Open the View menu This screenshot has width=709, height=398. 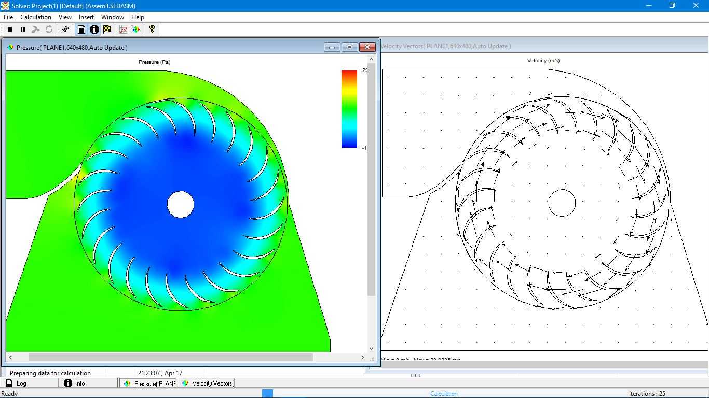pyautogui.click(x=65, y=17)
